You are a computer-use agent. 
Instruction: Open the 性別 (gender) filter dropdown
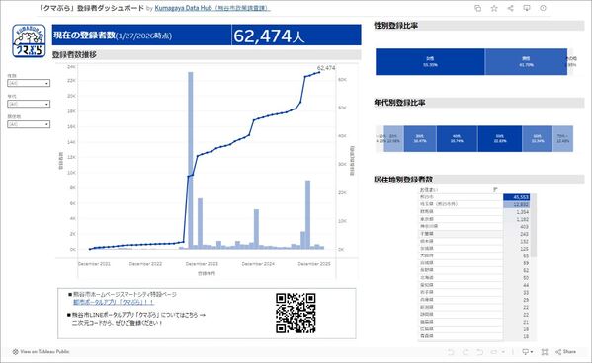(x=29, y=83)
